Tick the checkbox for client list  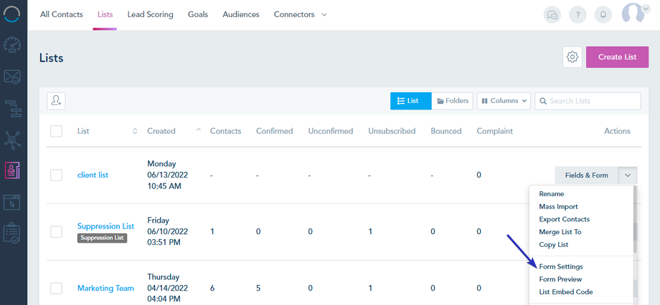57,175
